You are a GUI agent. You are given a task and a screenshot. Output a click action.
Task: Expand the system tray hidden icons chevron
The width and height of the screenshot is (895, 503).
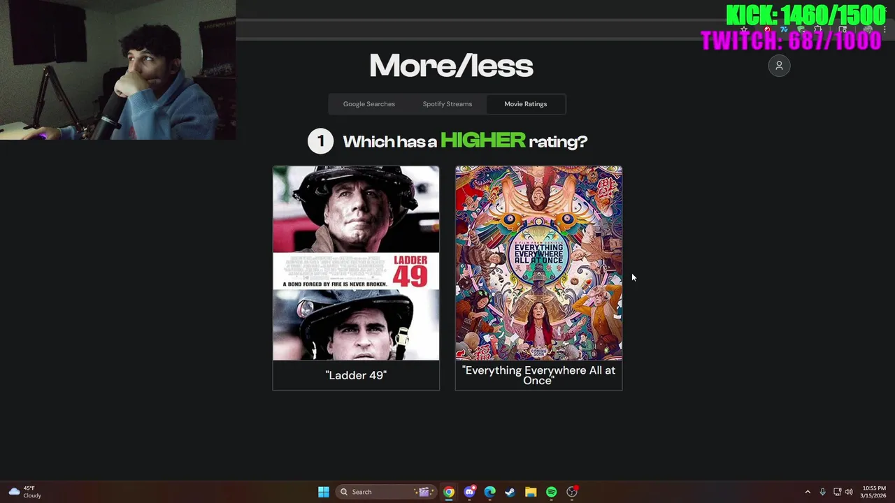(808, 492)
